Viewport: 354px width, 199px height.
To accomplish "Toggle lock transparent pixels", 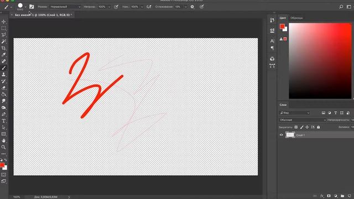I will coord(296,127).
